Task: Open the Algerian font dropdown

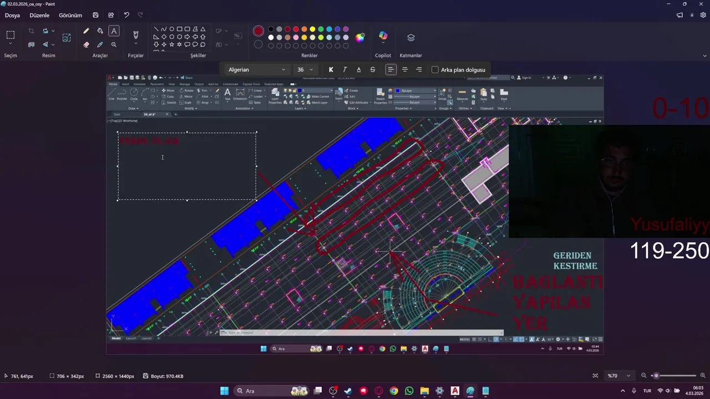Action: click(x=256, y=69)
